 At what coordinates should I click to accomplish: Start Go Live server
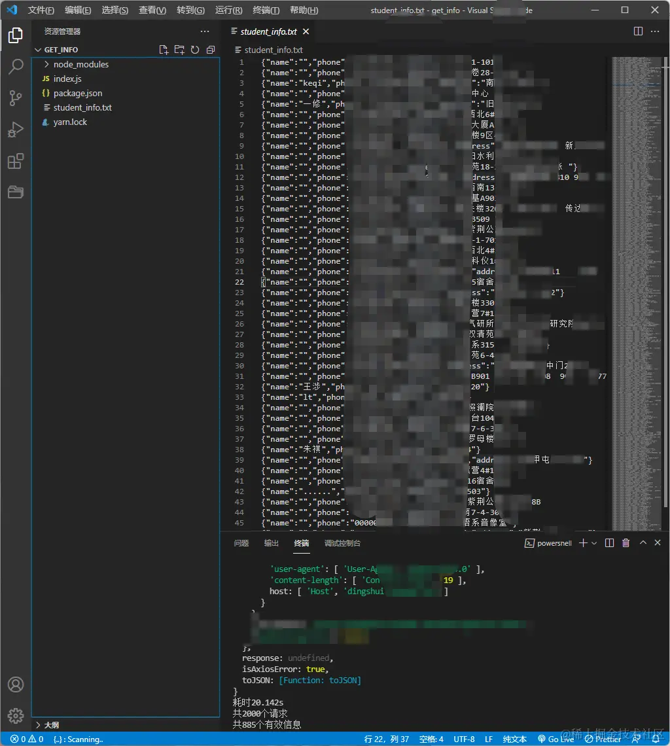click(x=555, y=739)
